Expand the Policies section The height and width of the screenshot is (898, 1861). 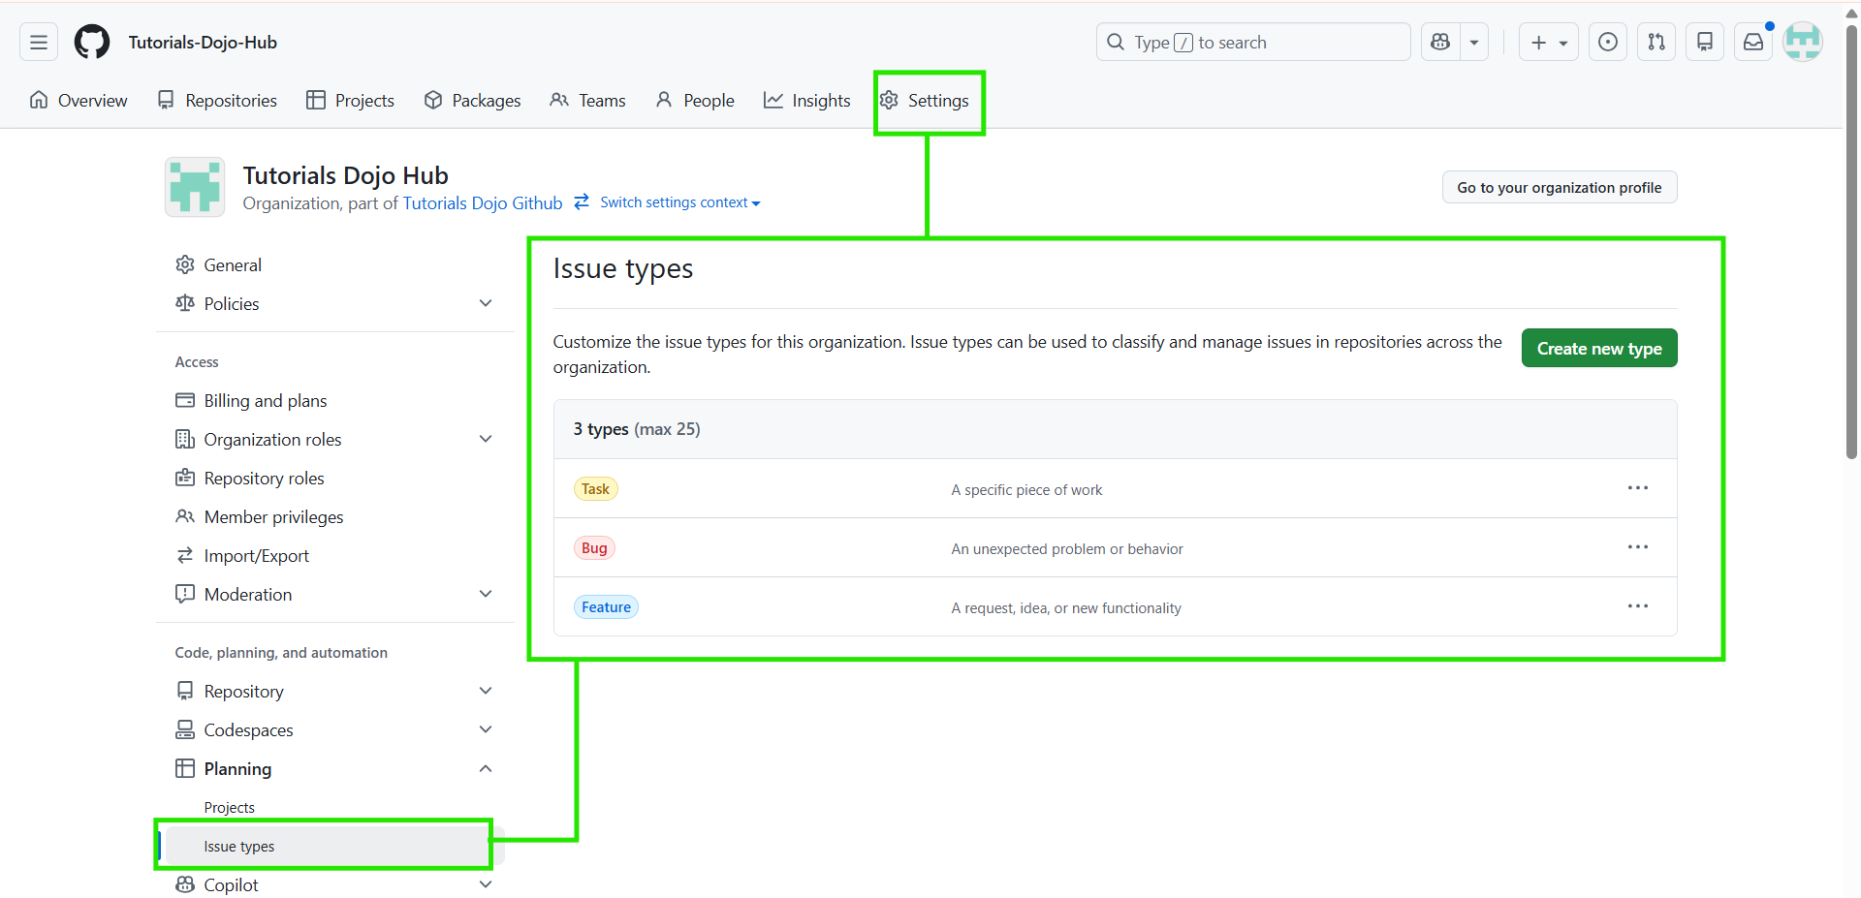(x=486, y=303)
